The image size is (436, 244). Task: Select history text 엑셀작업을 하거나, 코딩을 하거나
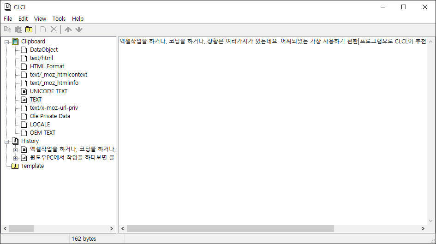click(72, 149)
